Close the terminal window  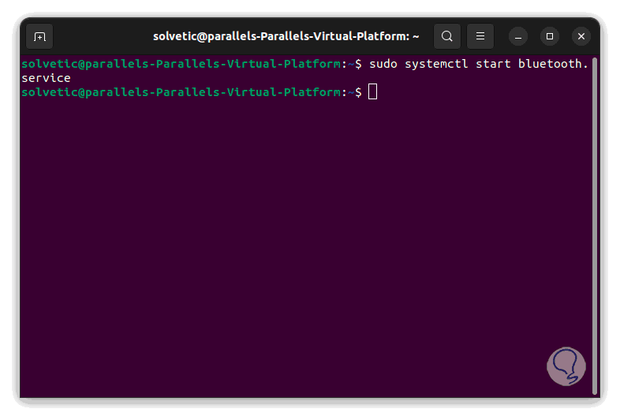point(581,36)
